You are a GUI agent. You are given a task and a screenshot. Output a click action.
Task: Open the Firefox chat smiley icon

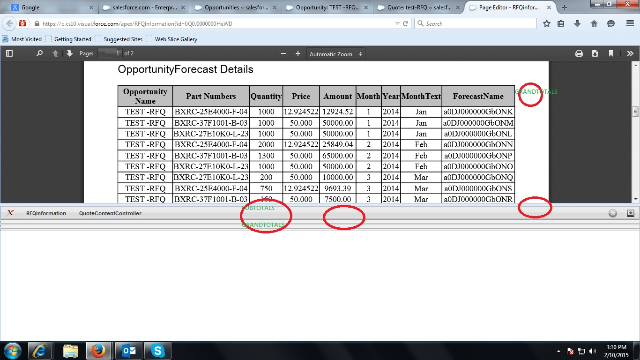610,23
